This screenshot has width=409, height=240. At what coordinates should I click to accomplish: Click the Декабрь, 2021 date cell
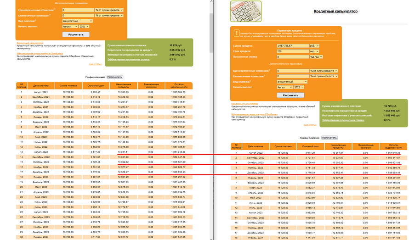[41, 112]
